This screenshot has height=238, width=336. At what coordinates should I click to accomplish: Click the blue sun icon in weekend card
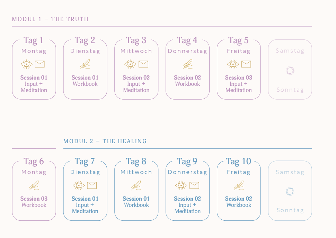click(x=290, y=192)
